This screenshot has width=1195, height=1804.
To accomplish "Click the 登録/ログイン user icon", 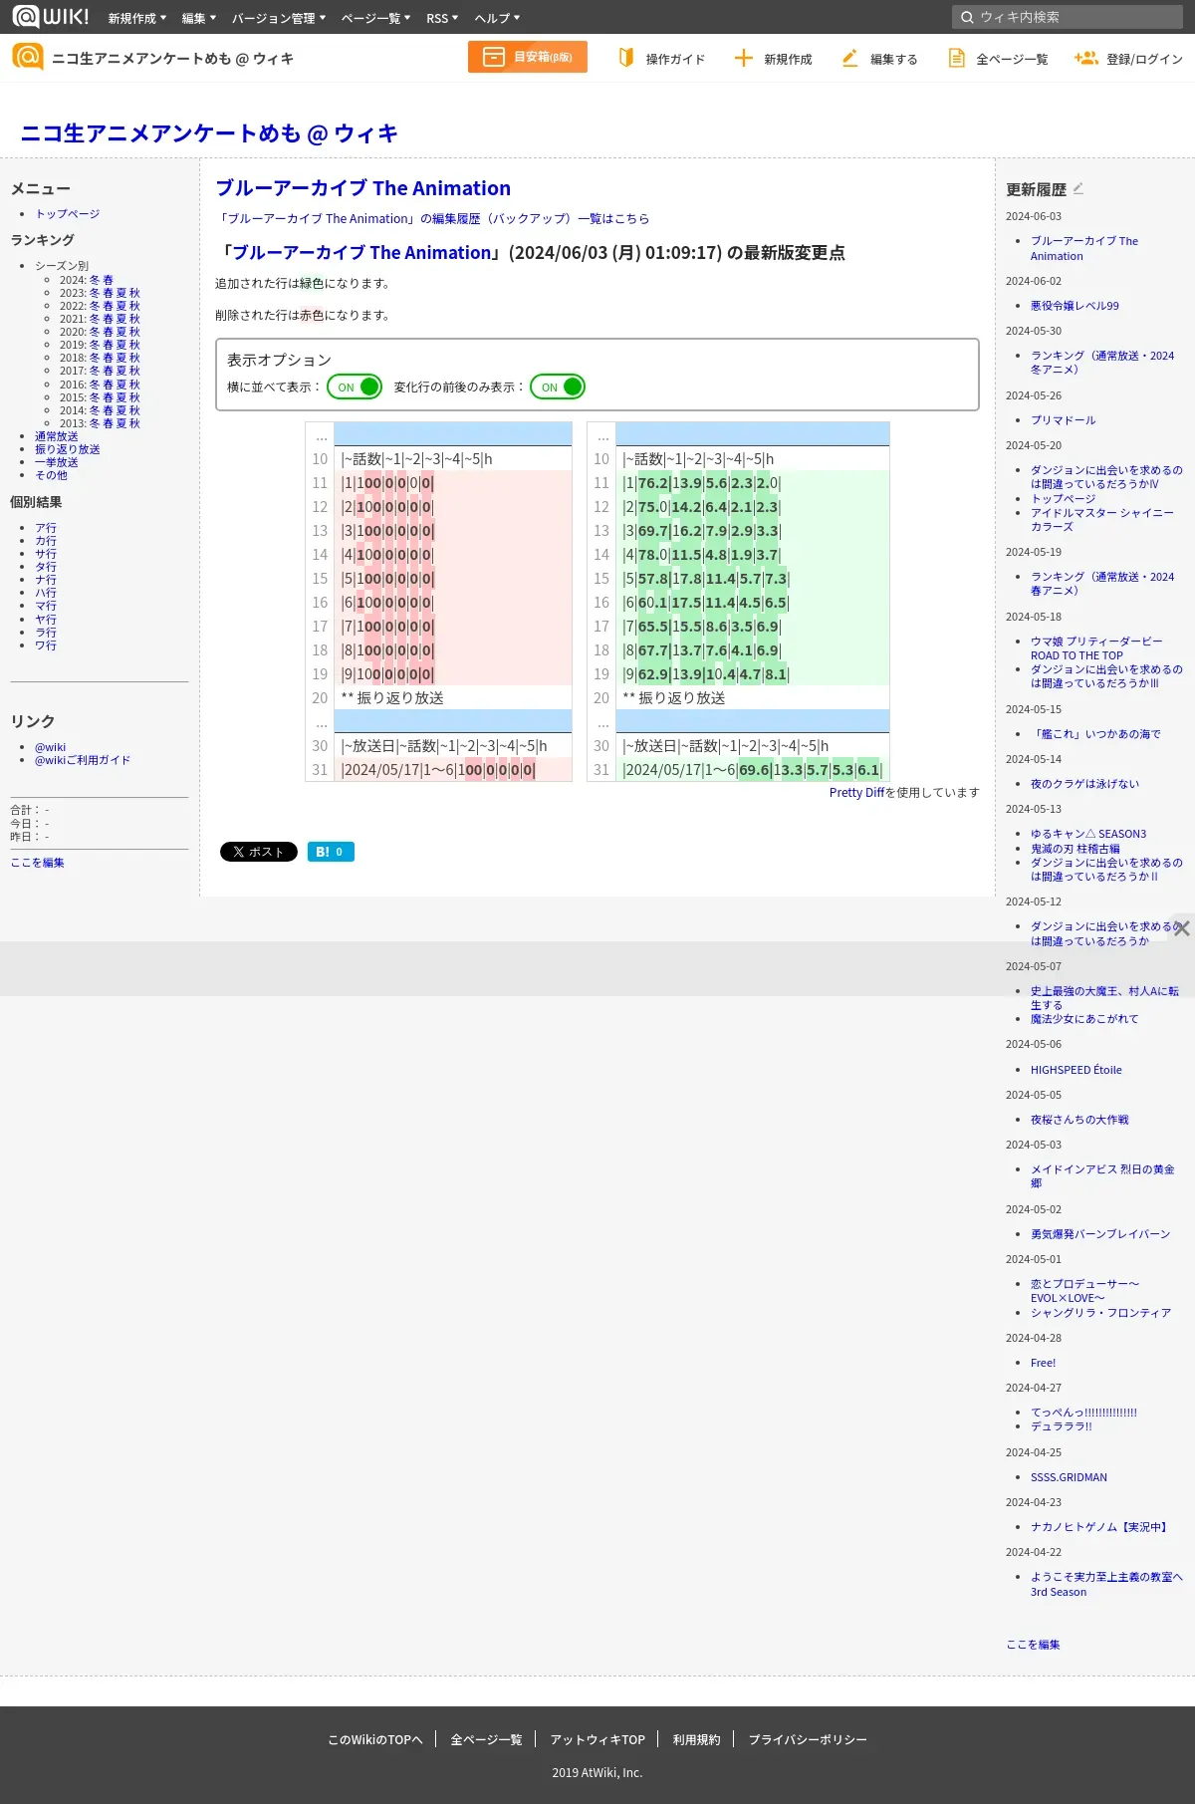I will pos(1085,58).
